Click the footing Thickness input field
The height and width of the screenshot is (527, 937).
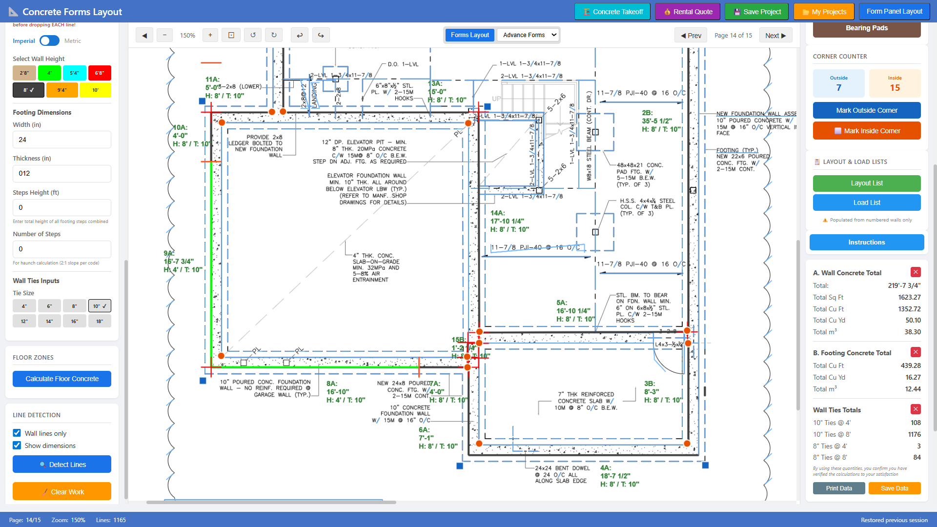(62, 174)
